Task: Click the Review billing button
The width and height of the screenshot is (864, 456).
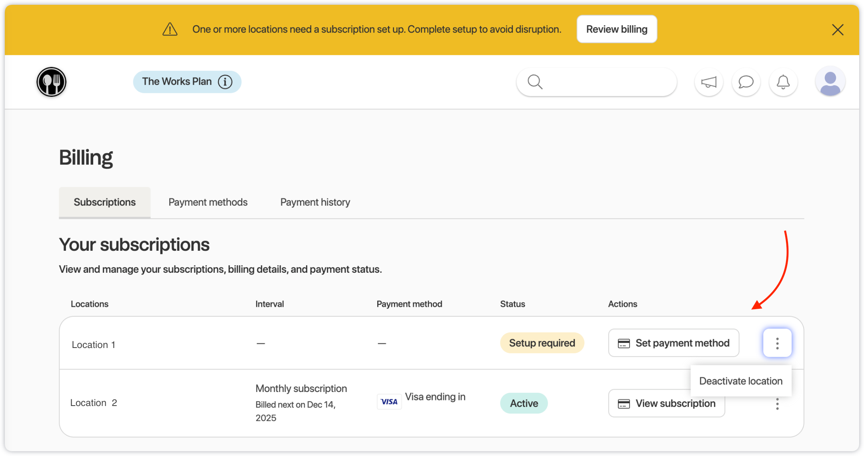Action: tap(616, 29)
